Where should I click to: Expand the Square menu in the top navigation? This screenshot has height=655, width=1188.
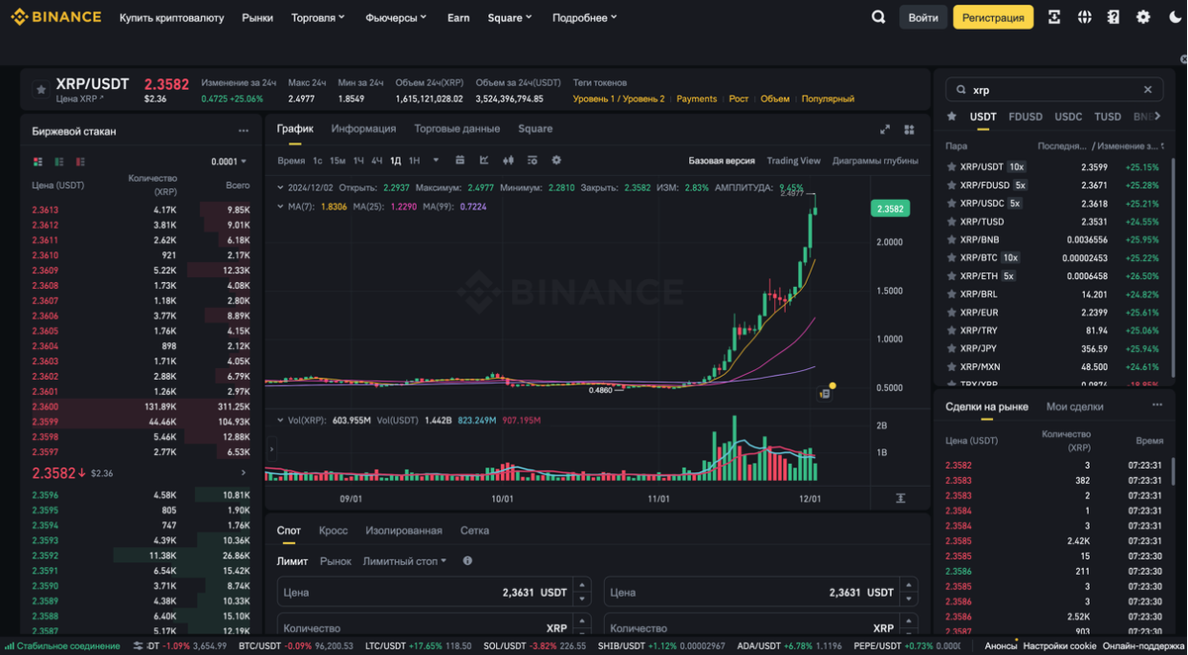pyautogui.click(x=510, y=18)
